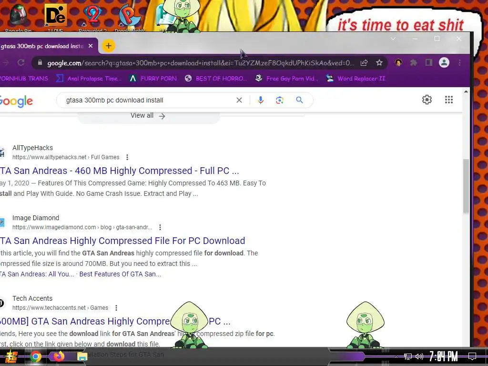
Task: Click the address bar URL
Action: pos(201,63)
